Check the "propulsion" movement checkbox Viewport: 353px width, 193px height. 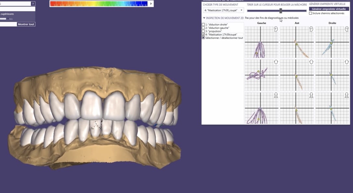pyautogui.click(x=203, y=31)
